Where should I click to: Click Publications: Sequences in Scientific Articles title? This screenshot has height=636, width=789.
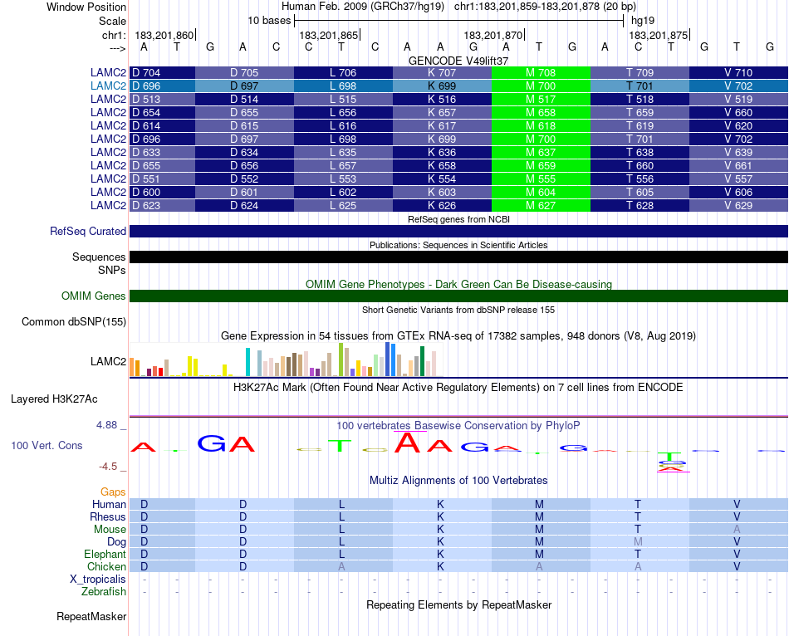pyautogui.click(x=458, y=245)
